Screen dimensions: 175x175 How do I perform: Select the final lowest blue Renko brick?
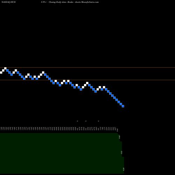click(x=123, y=106)
